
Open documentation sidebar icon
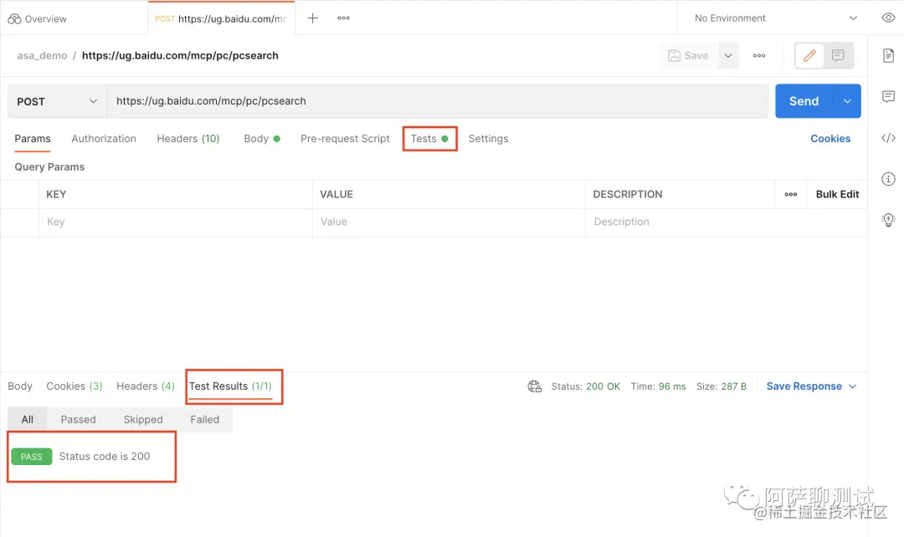[x=888, y=55]
